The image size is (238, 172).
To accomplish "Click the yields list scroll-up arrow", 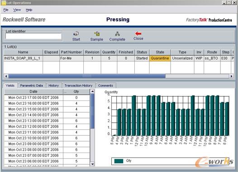I will [x=92, y=91].
